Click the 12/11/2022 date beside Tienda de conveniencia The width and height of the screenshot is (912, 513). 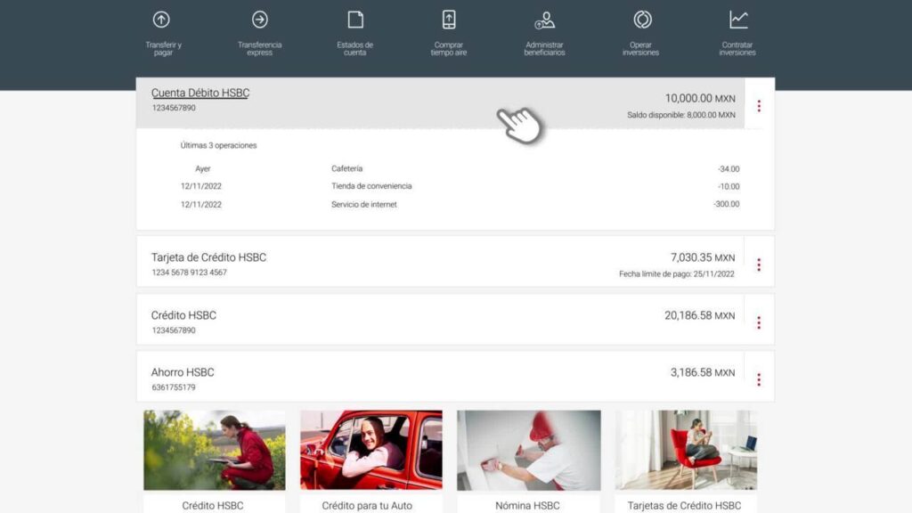tap(201, 186)
